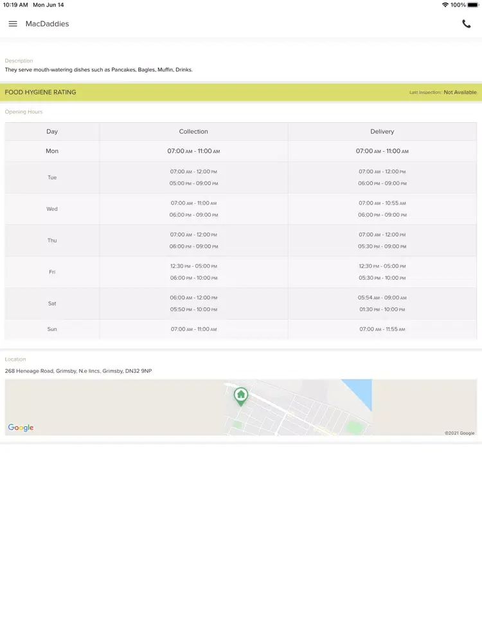Tap the Mon row label
This screenshot has height=643, width=482.
[52, 151]
